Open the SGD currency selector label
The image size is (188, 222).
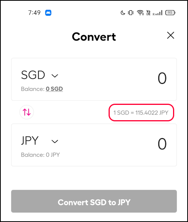(x=33, y=75)
